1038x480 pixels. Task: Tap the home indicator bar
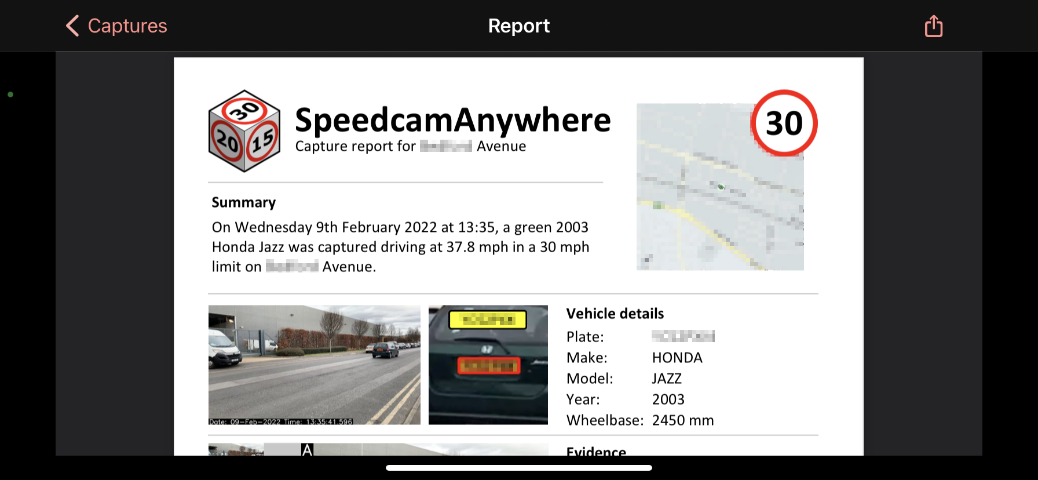[519, 468]
